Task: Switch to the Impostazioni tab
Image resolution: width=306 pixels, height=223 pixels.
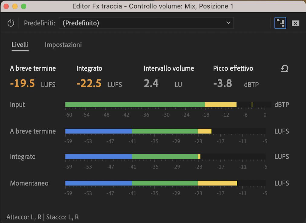Action: tap(63, 45)
